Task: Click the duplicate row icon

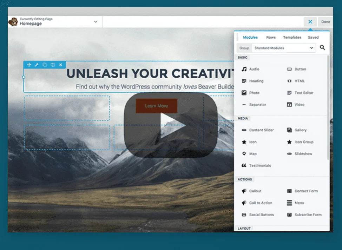Action: [45, 65]
